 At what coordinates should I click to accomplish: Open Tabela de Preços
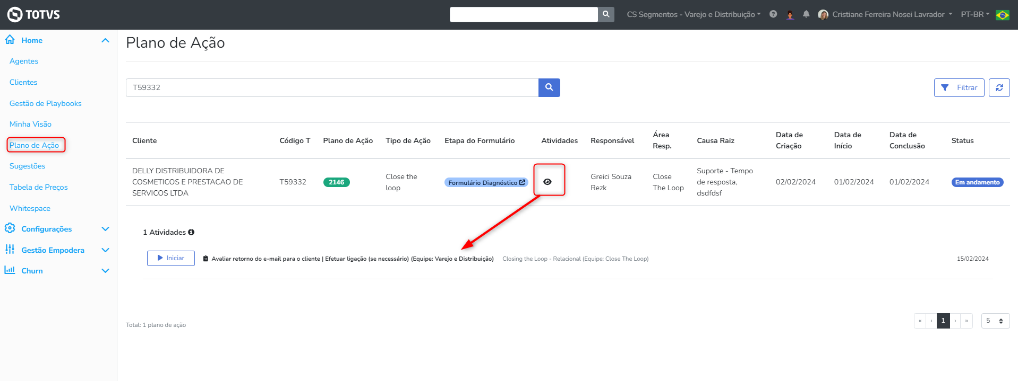[x=39, y=187]
